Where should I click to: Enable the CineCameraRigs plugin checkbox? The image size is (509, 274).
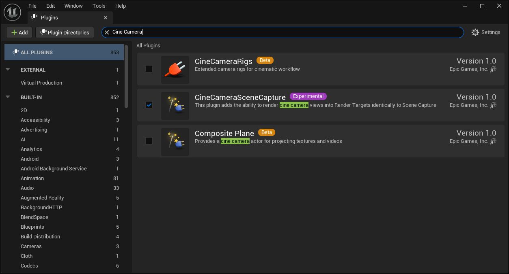click(x=149, y=69)
